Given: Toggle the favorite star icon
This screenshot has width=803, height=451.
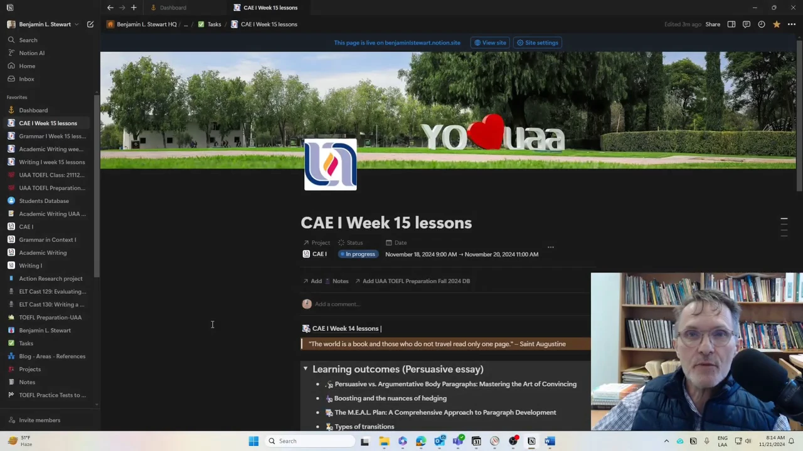Looking at the screenshot, I should (x=777, y=24).
